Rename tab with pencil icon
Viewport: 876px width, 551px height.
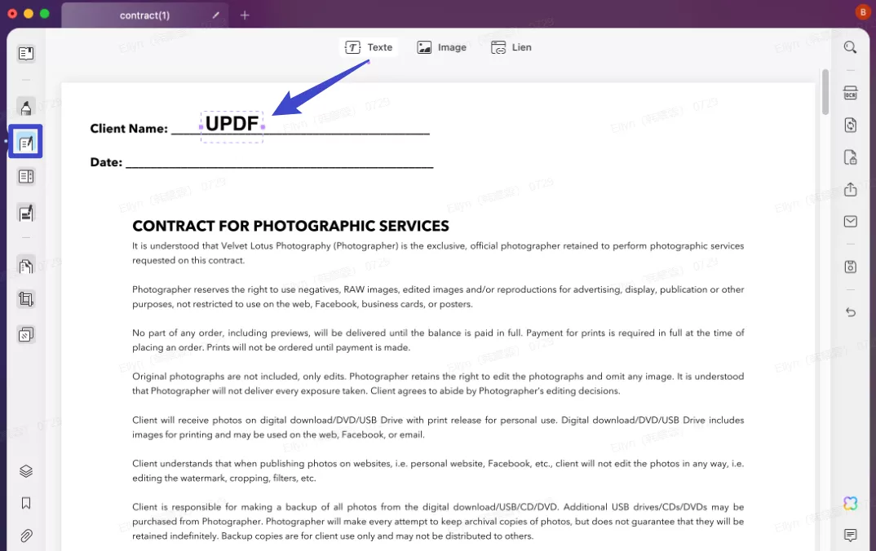(215, 15)
